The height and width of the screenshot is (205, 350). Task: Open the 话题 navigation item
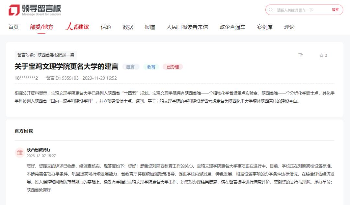[106, 27]
